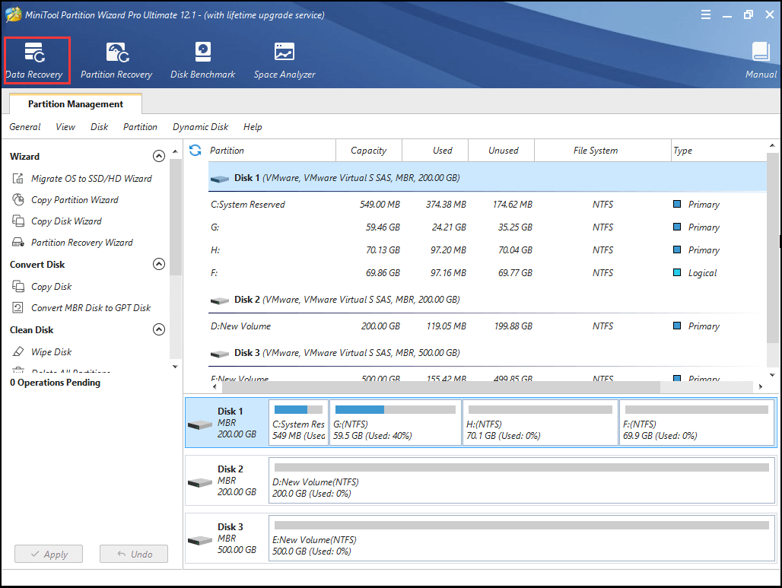
Task: Click the cyan Logical type swatch on F: row
Action: (x=677, y=272)
